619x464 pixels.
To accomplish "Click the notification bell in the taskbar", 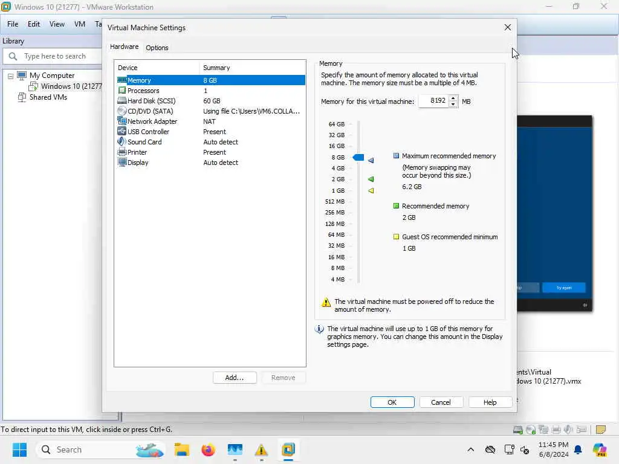I will pos(578,449).
